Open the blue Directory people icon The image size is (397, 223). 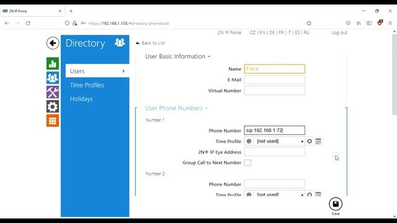coord(53,77)
